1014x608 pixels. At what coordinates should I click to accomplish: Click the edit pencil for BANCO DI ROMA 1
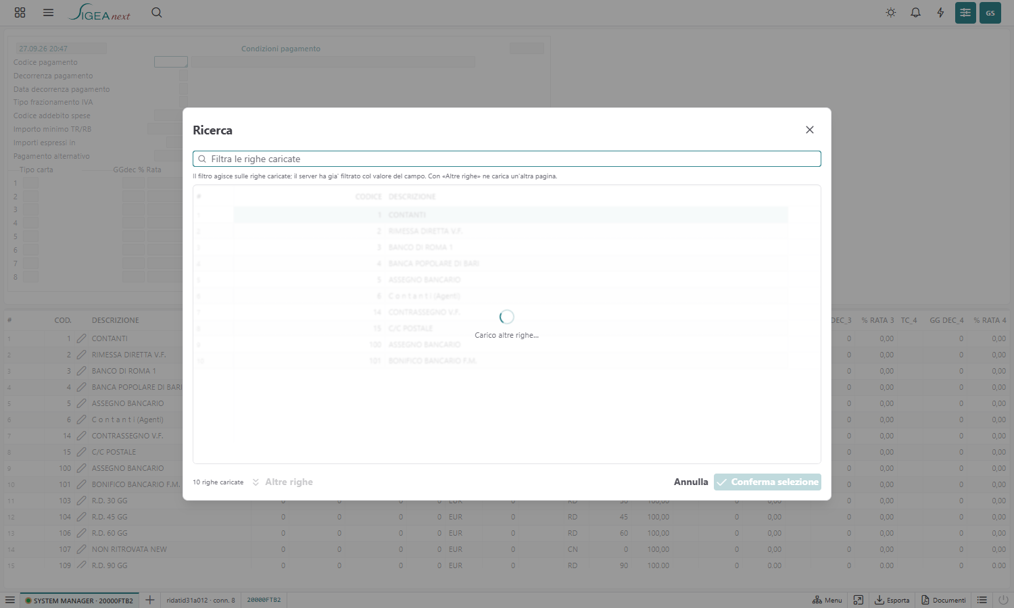pyautogui.click(x=81, y=371)
